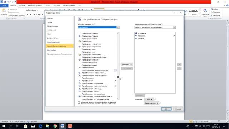Click Paste icon in Word ribbon
Image resolution: width=229 pixels, height=129 pixels.
tap(4, 11)
